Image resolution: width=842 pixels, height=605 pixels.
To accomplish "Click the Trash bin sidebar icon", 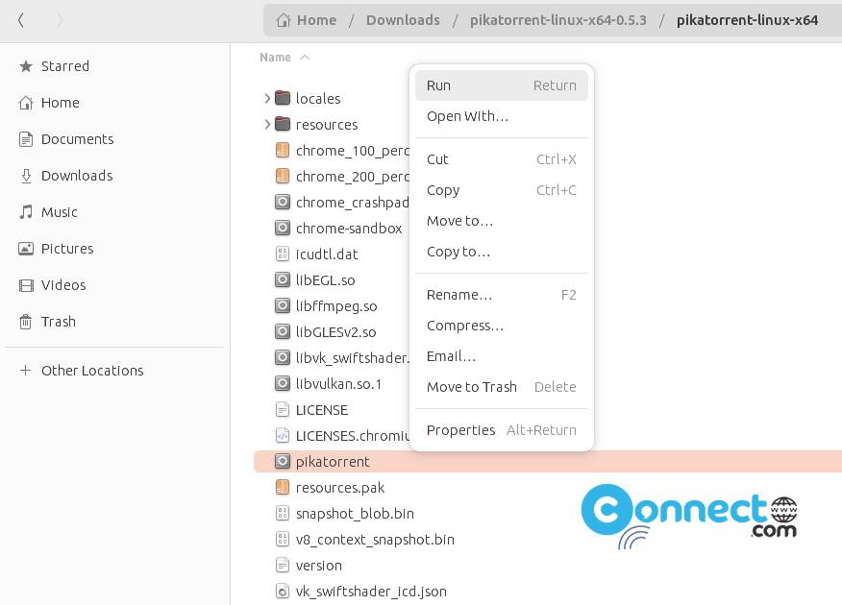I will [x=25, y=322].
